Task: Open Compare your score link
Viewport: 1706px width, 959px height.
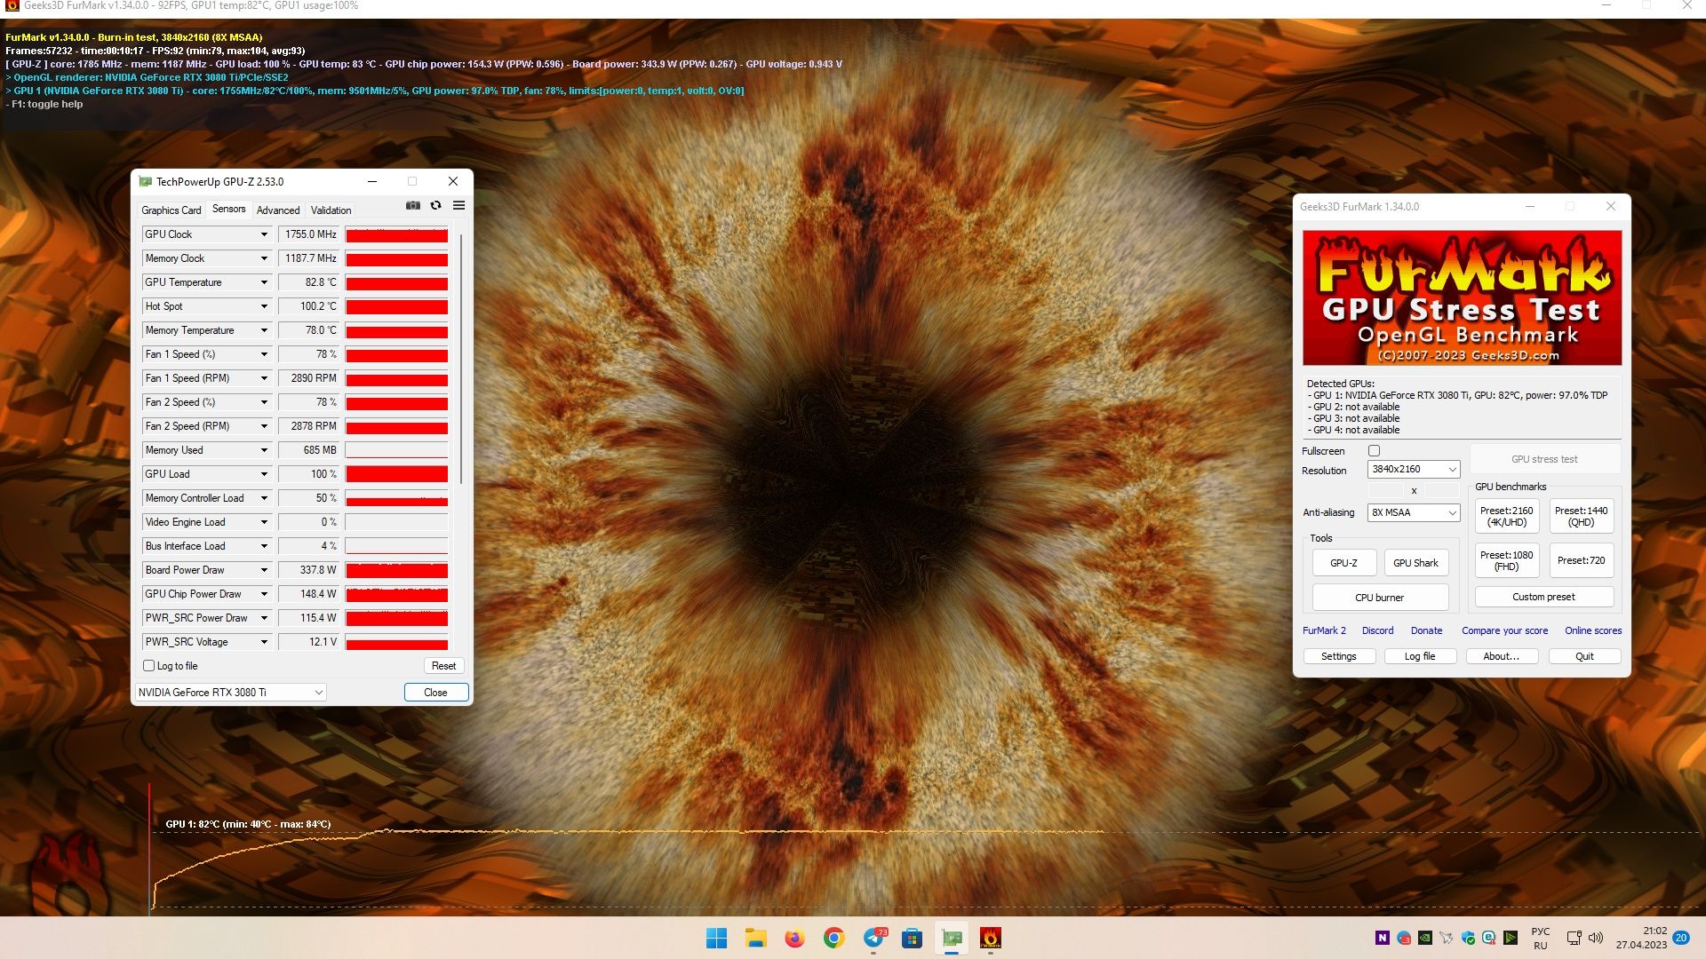Action: [x=1504, y=630]
